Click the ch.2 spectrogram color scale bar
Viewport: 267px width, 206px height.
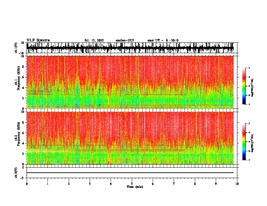(244, 142)
